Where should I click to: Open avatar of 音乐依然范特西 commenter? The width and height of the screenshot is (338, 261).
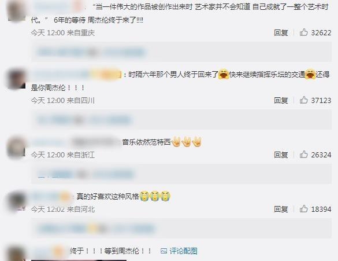[16, 148]
